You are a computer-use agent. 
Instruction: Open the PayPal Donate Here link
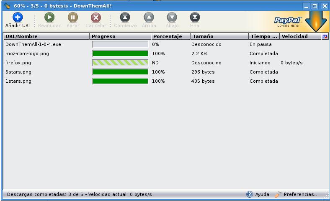(x=288, y=22)
